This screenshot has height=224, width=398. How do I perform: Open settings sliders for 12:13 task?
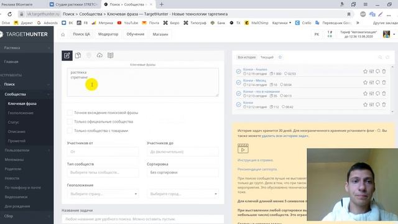point(372,93)
